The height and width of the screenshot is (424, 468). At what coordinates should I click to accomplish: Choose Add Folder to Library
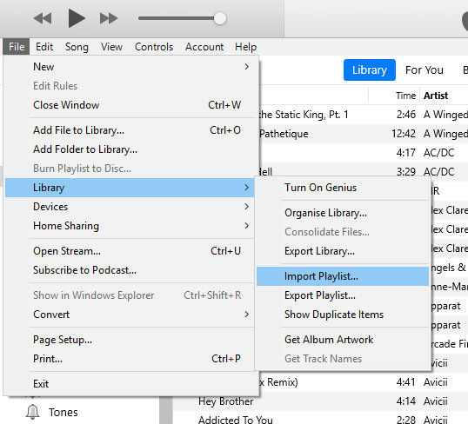pyautogui.click(x=130, y=149)
